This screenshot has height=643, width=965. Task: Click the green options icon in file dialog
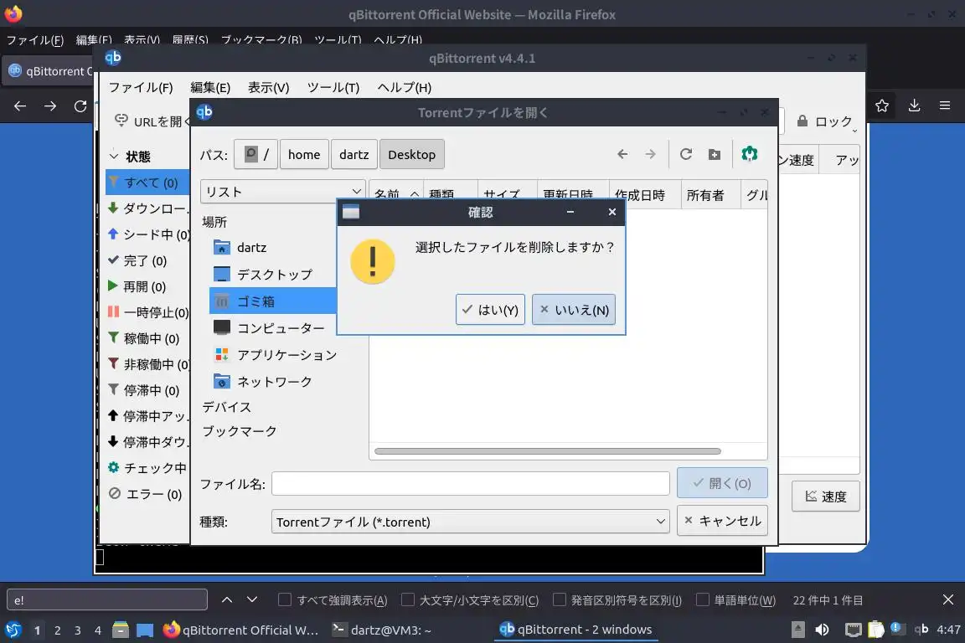point(749,154)
